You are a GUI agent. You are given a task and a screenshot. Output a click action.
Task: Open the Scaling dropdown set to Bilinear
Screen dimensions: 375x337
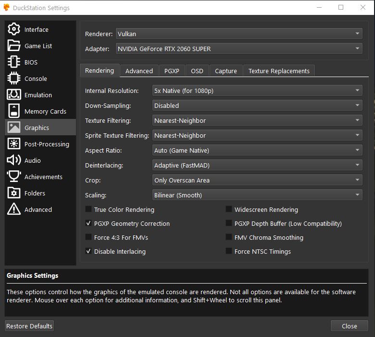[257, 195]
